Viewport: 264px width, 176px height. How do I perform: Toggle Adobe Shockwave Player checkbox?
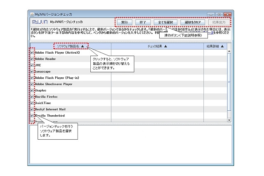click(x=32, y=84)
